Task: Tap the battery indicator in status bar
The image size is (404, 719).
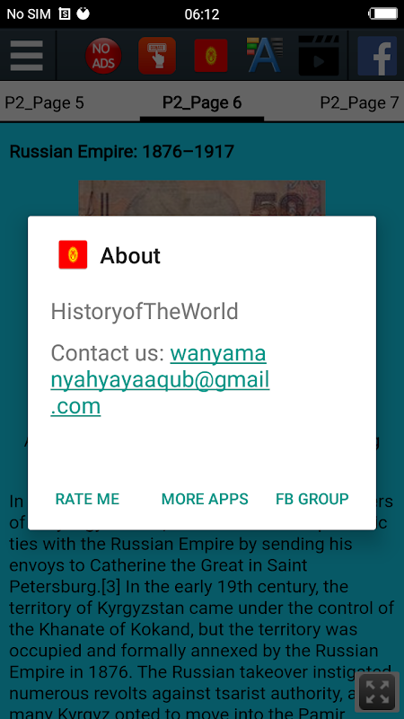Action: tap(383, 13)
